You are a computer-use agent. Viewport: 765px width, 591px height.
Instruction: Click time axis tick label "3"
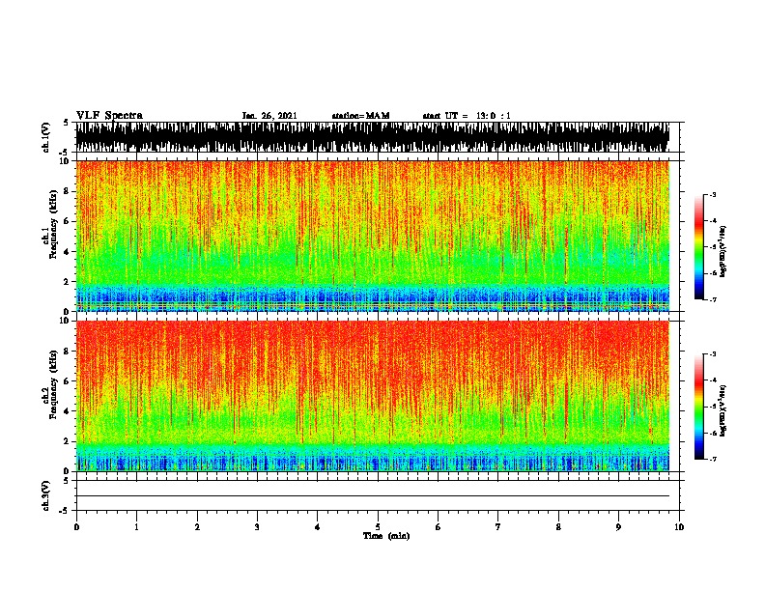coord(257,527)
